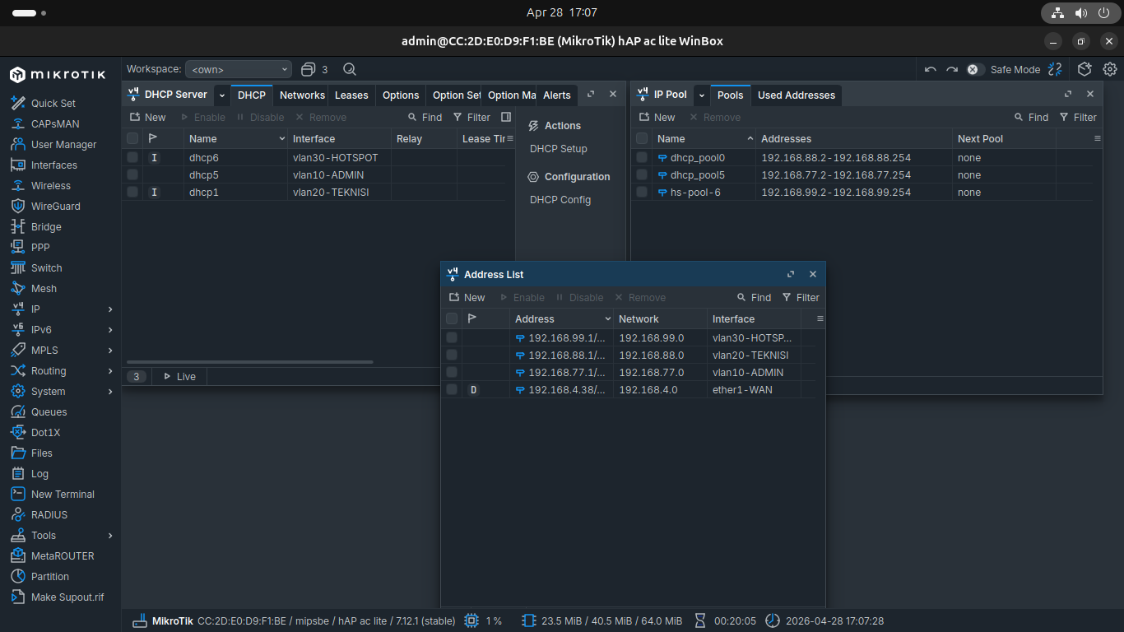1124x632 pixels.
Task: Click the search magnifier in the top toolbar
Action: point(350,69)
